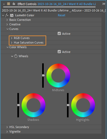107x139 pixels.
Task: Open the panel overflow double-arrow menu
Action: (x=104, y=4)
